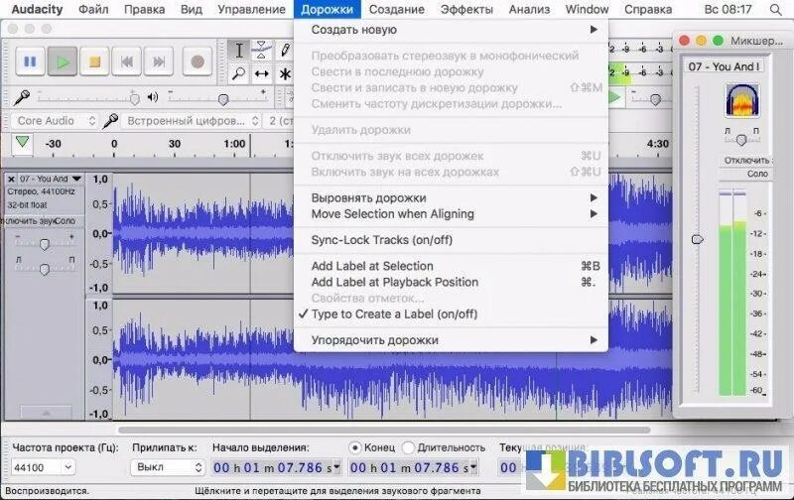The width and height of the screenshot is (794, 500).
Task: Open the selection start time format dropdown
Action: click(337, 467)
